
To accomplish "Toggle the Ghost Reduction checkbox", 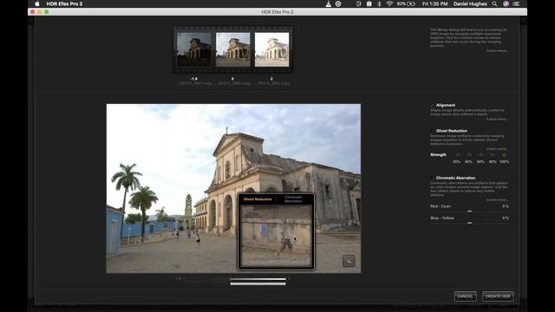I will pyautogui.click(x=432, y=131).
